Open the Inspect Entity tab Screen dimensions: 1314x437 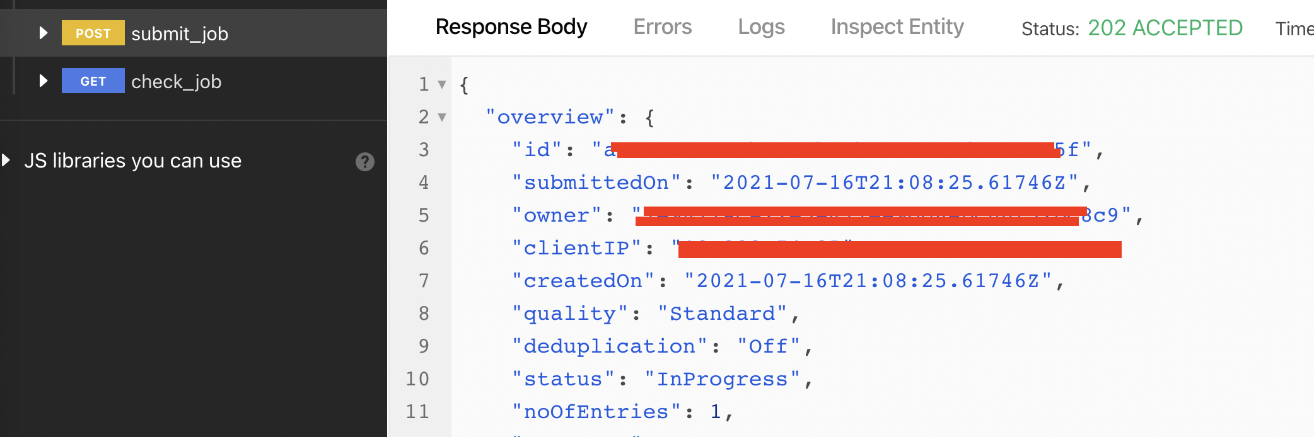(897, 27)
